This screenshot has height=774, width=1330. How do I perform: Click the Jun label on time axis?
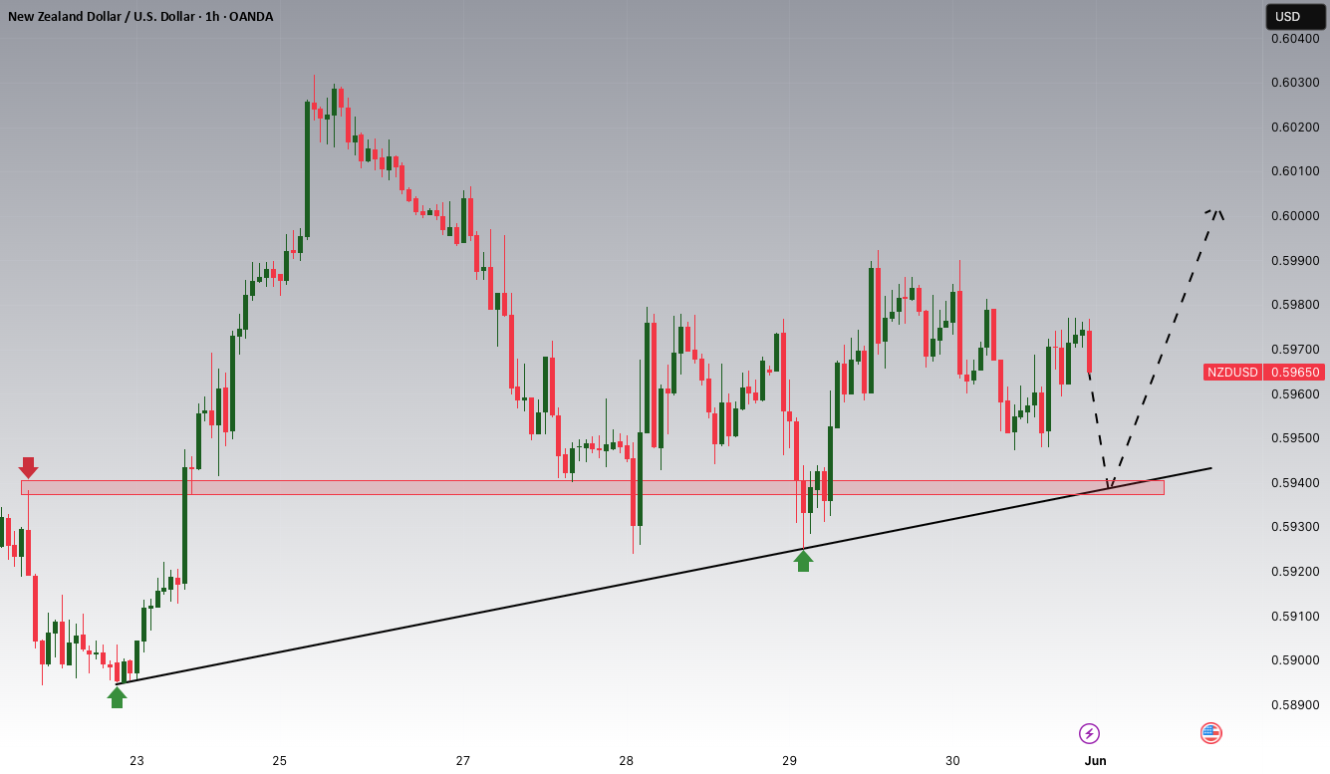(x=1095, y=761)
